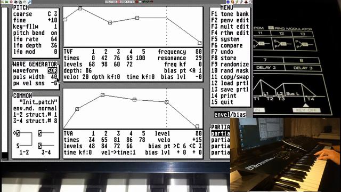The width and height of the screenshot is (341, 192).
Task: Select the first TVA envelope node
Action: (77, 109)
